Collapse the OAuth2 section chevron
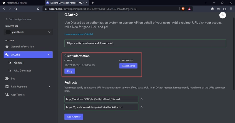235x123 pixels. (x=49, y=55)
